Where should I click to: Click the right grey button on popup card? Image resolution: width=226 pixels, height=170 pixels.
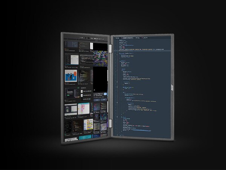[x=104, y=100]
